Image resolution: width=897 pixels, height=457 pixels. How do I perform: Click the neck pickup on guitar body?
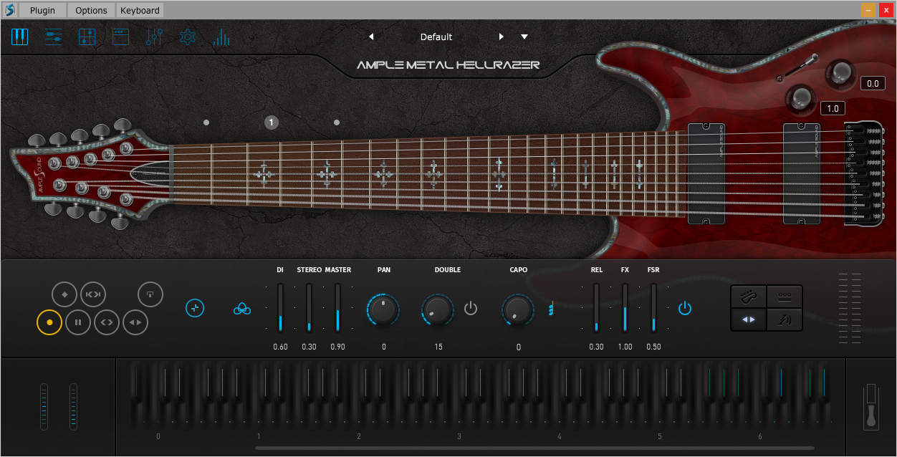706,174
